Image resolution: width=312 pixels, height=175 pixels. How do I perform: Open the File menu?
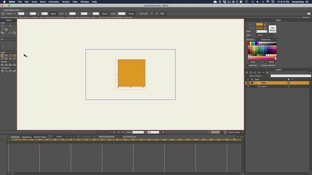pyautogui.click(x=19, y=2)
